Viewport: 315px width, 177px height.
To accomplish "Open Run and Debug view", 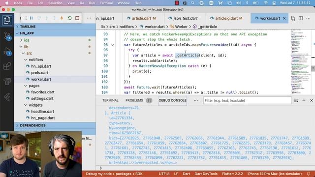I will click(x=7, y=51).
